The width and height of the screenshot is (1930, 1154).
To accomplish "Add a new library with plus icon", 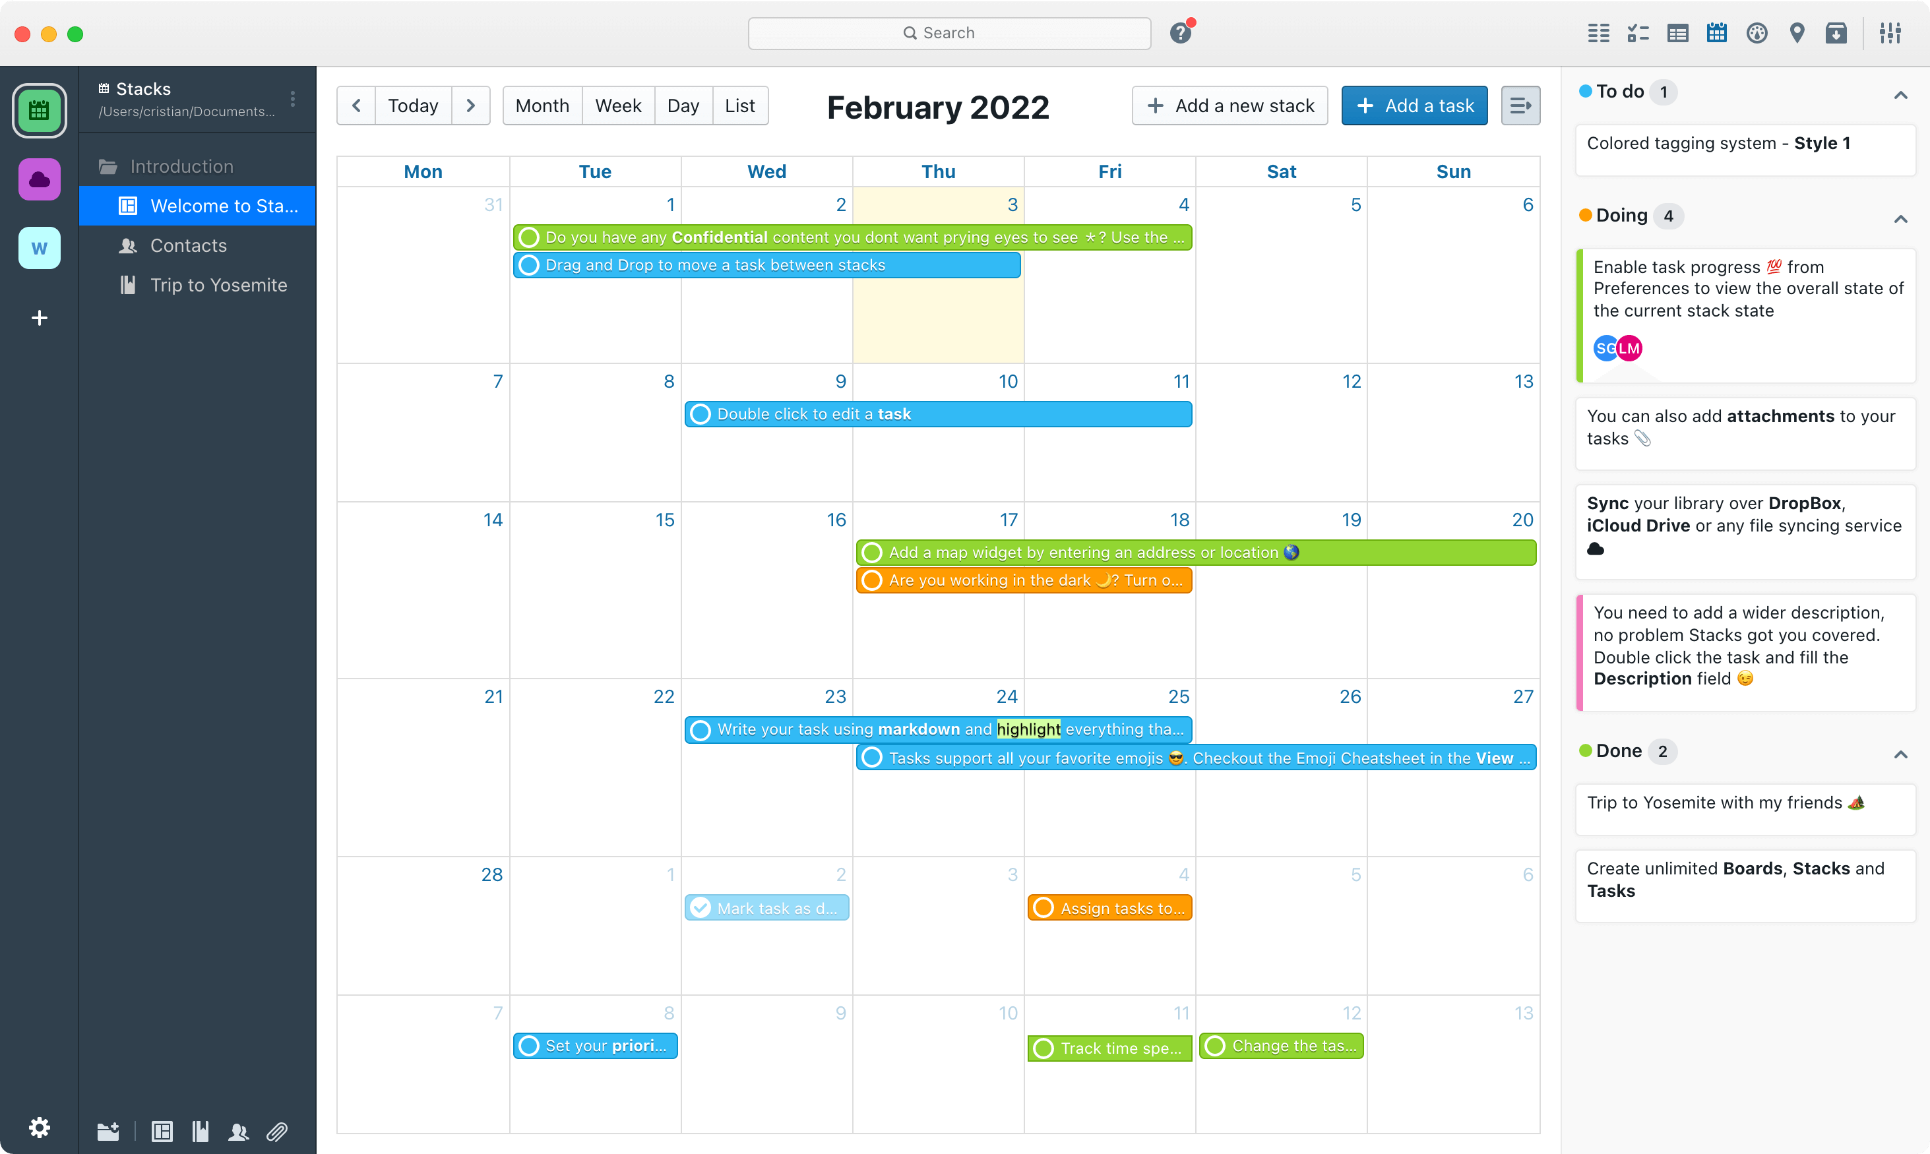I will (x=39, y=318).
